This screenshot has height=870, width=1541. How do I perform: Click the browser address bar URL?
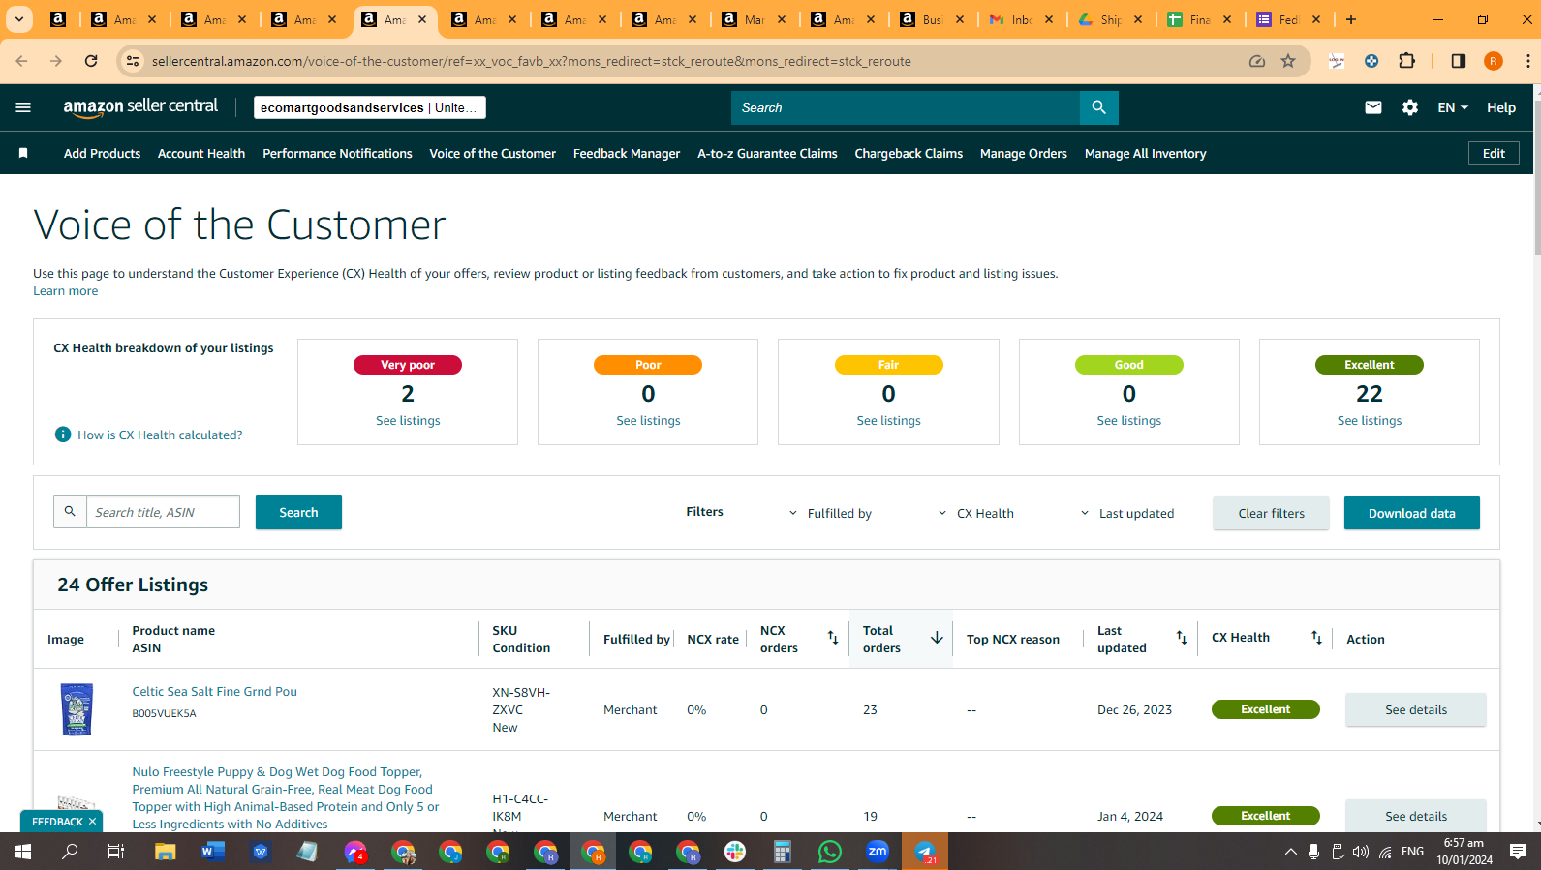532,61
